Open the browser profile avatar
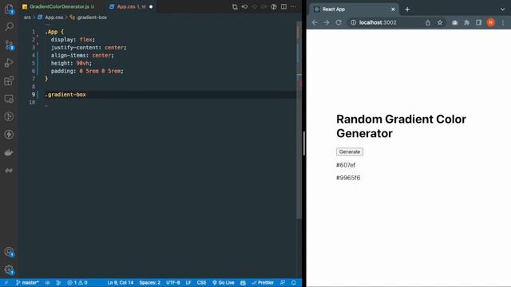 point(491,22)
